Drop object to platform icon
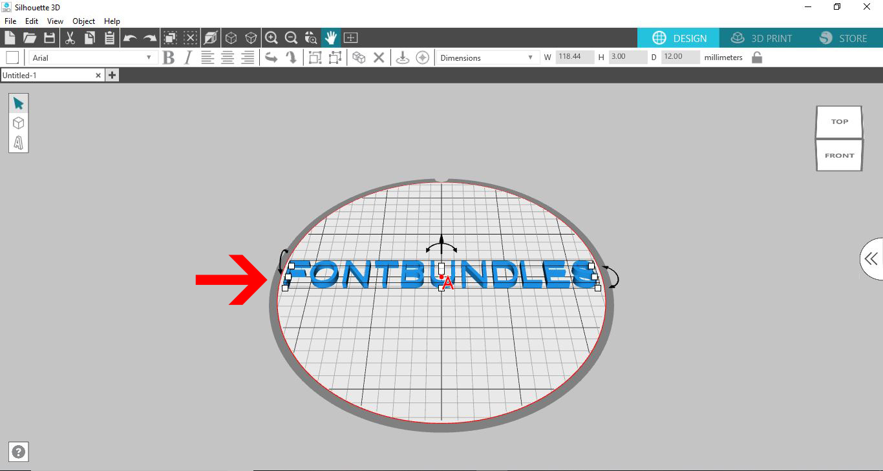 (x=403, y=58)
